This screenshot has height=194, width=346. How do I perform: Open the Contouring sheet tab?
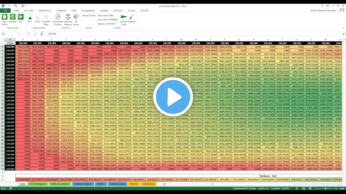tap(148, 184)
